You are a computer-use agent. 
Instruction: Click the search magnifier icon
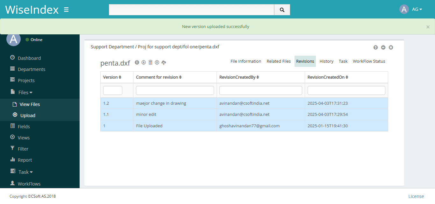pyautogui.click(x=282, y=10)
